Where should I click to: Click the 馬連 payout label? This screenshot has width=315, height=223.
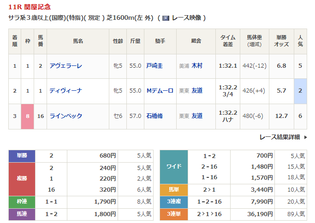pyautogui.click(x=22, y=214)
